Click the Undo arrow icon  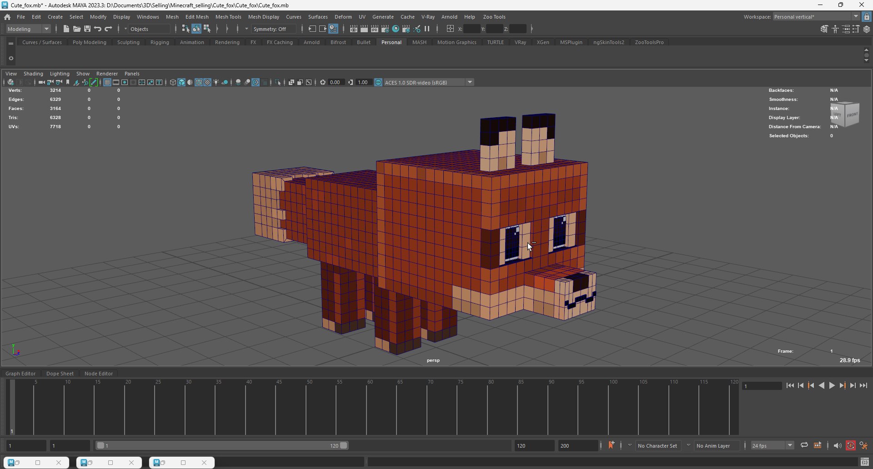98,29
